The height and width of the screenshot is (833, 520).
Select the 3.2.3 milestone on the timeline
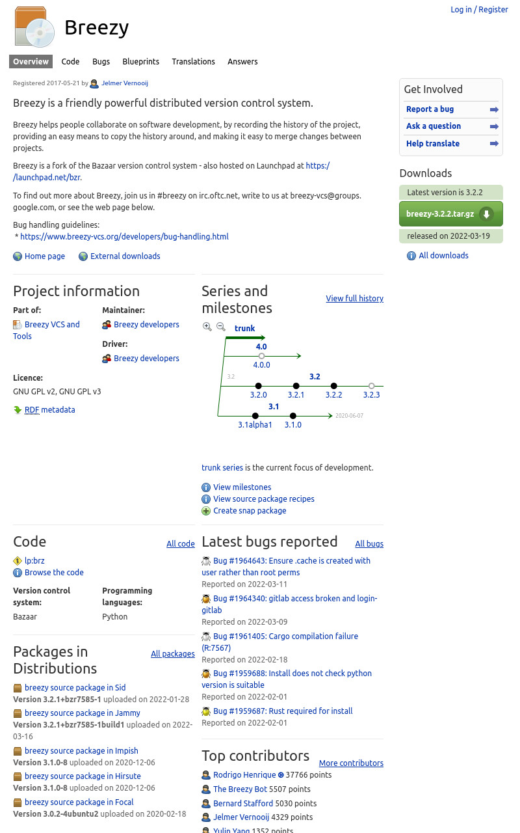[x=371, y=395]
